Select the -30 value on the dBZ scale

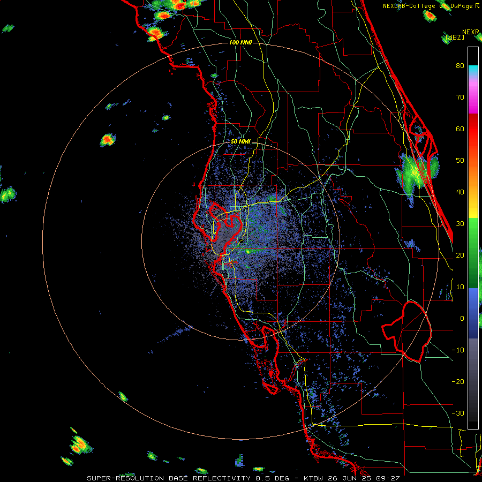pos(458,413)
